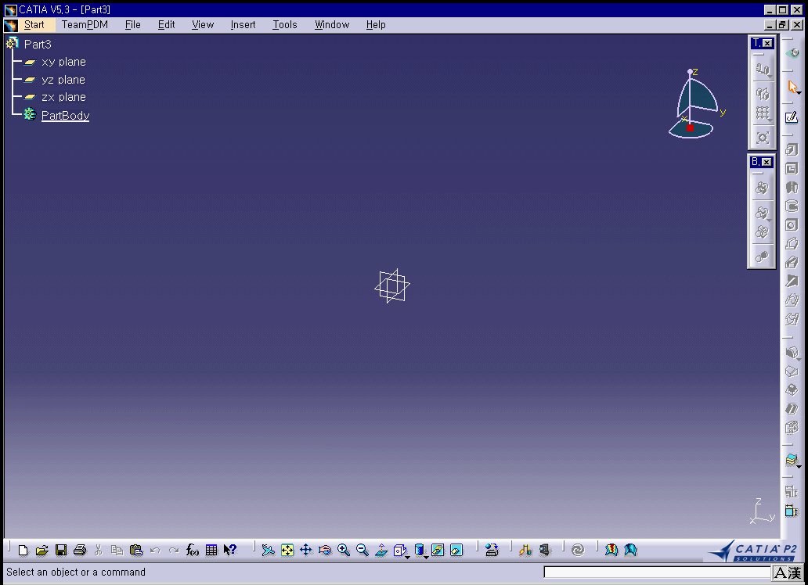Click the Chamfer tool icon
Viewport: 808px width, 585px height.
tap(792, 371)
